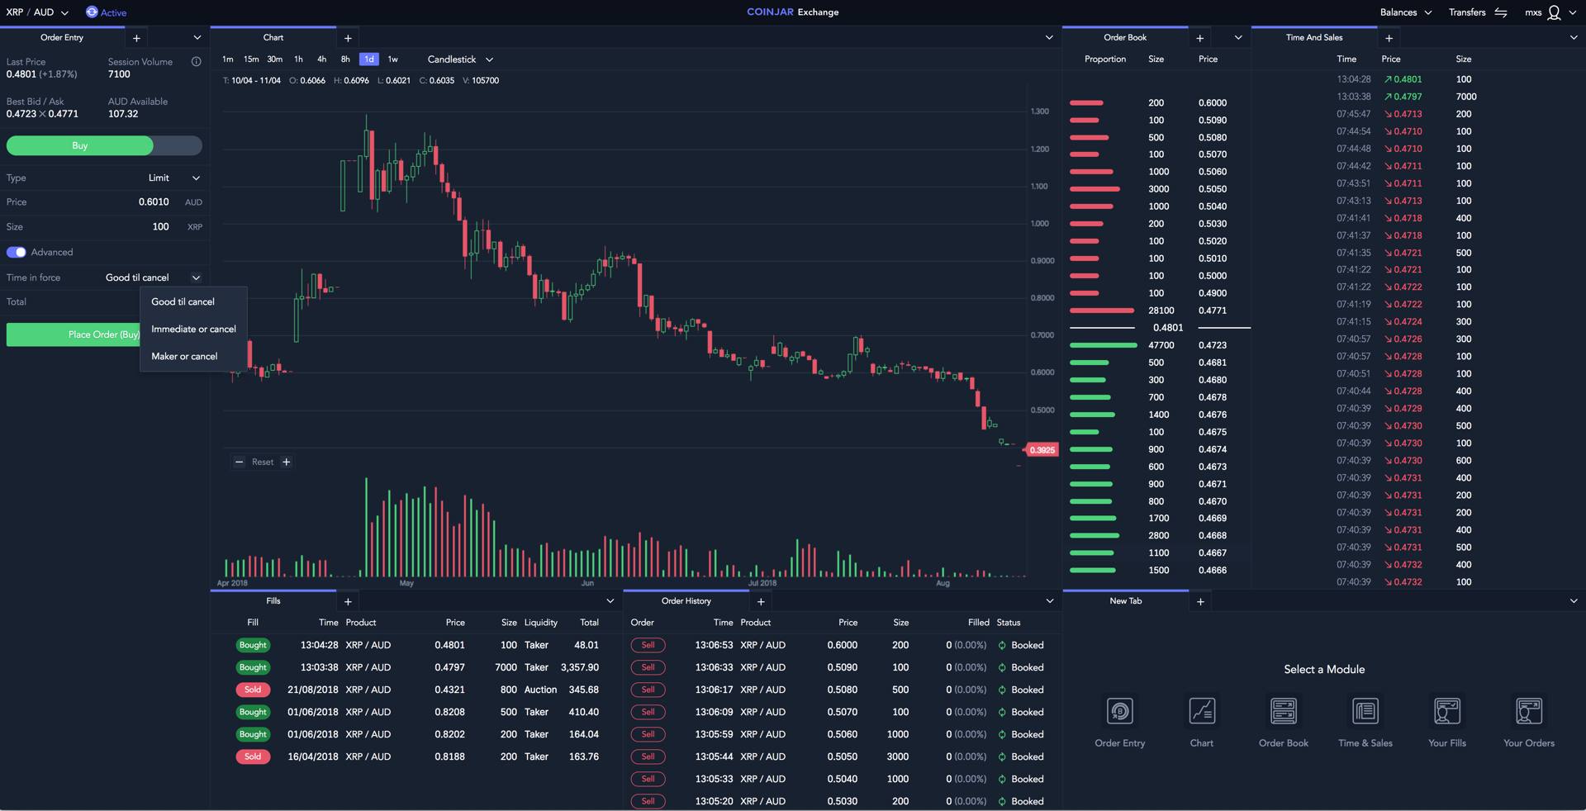Expand the Order Entry panel chevron menu
The image size is (1586, 811).
click(x=197, y=38)
